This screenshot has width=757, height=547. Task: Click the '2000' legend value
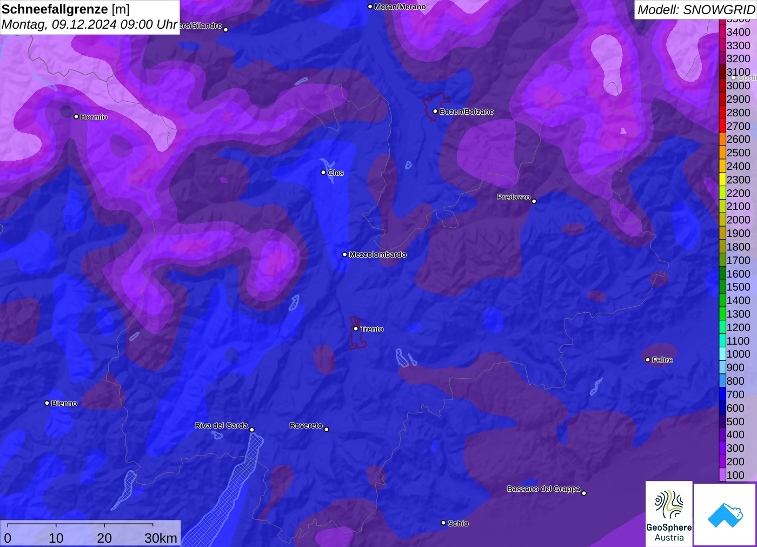[738, 220]
